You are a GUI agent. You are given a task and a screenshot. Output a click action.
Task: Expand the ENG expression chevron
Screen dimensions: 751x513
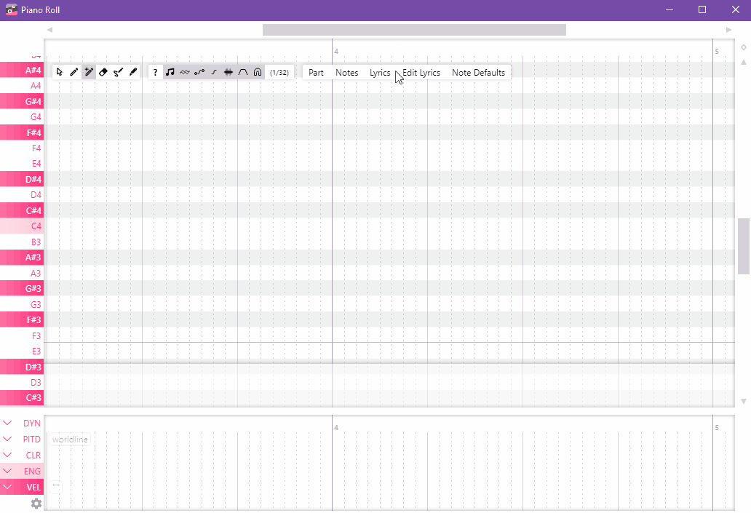(8, 471)
